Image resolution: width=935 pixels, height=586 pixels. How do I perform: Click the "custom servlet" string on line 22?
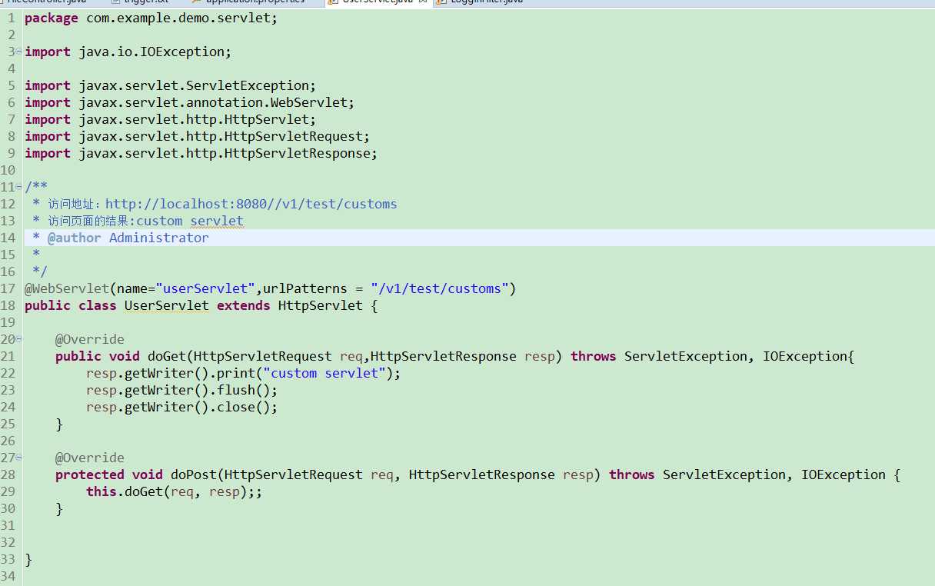[324, 373]
